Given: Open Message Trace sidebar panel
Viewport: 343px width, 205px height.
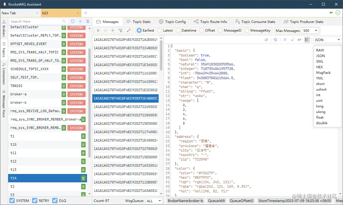Looking at the screenshot, I should pyautogui.click(x=4, y=103).
